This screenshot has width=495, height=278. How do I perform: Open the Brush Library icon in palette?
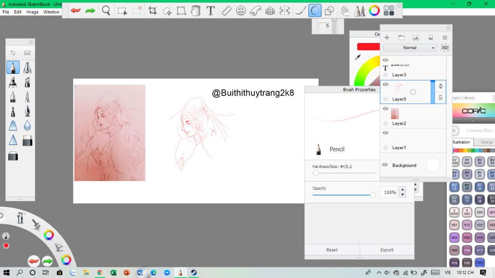coord(27,53)
